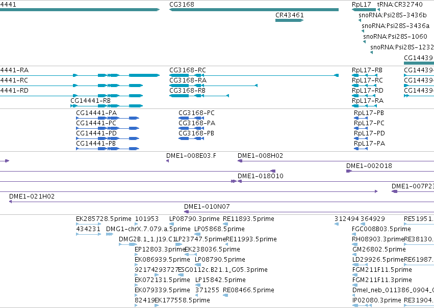Click the 101953 label

coord(147,219)
